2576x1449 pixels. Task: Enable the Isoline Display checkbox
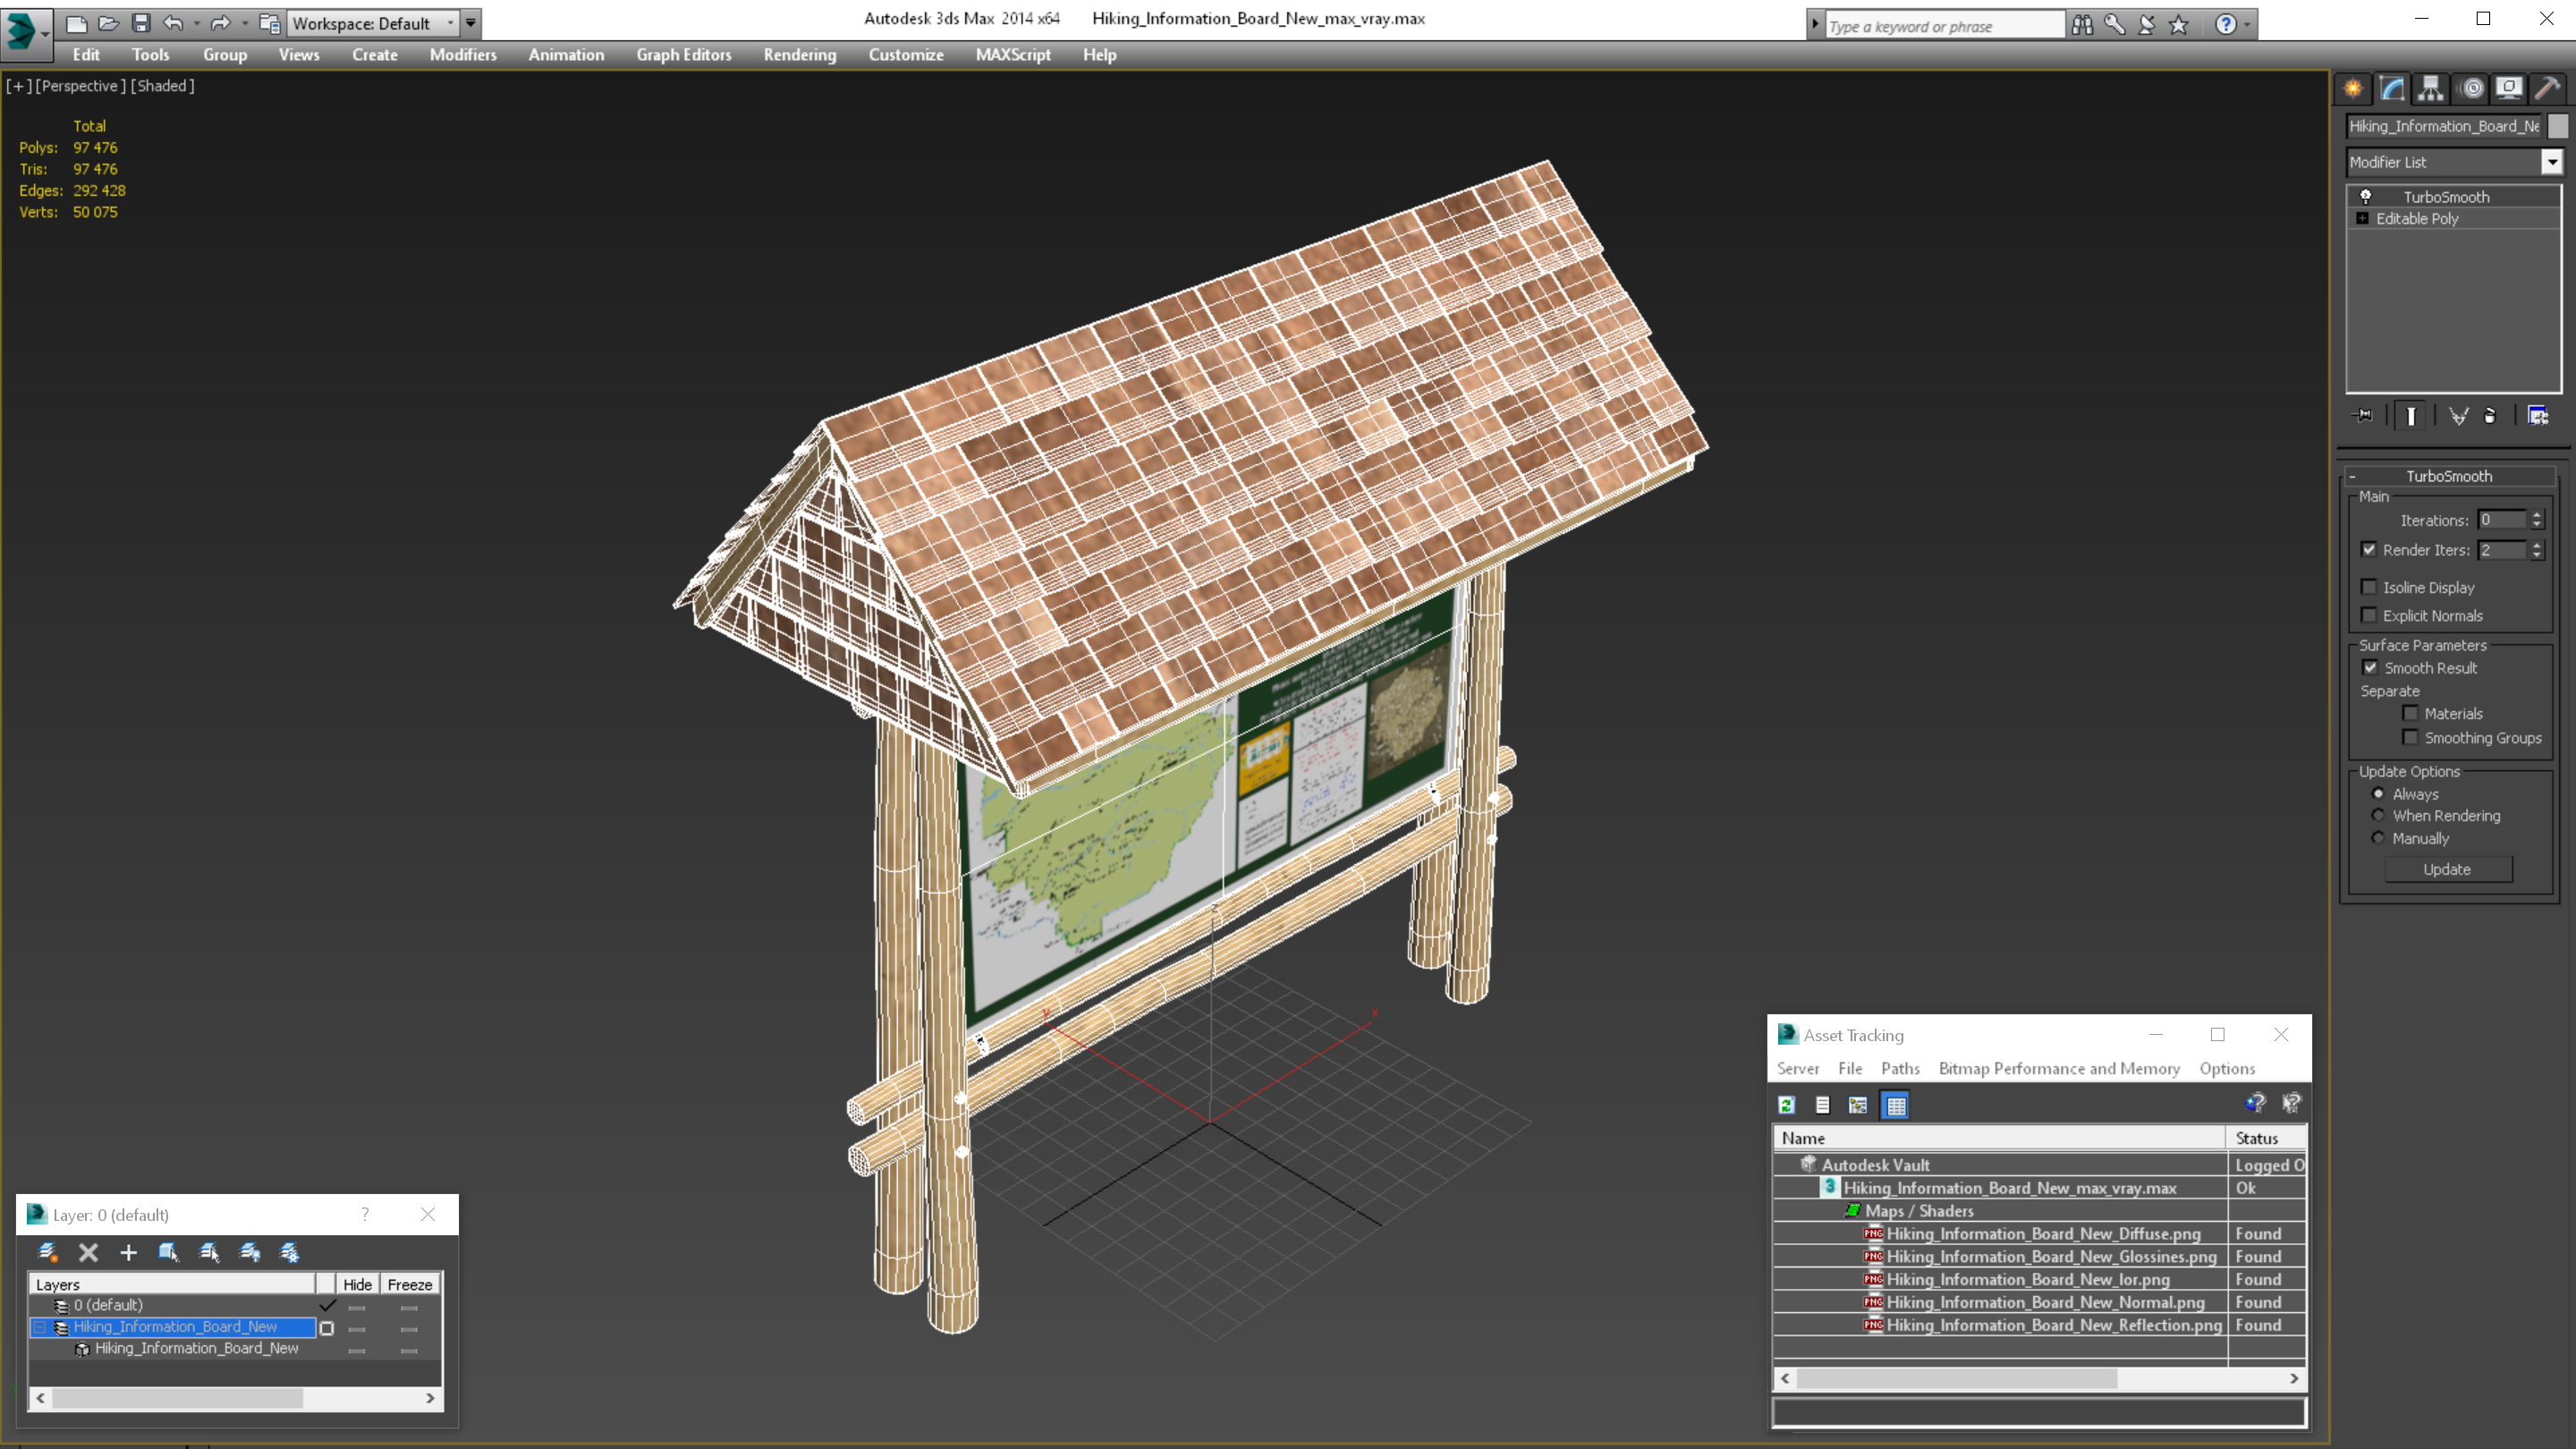point(2369,587)
